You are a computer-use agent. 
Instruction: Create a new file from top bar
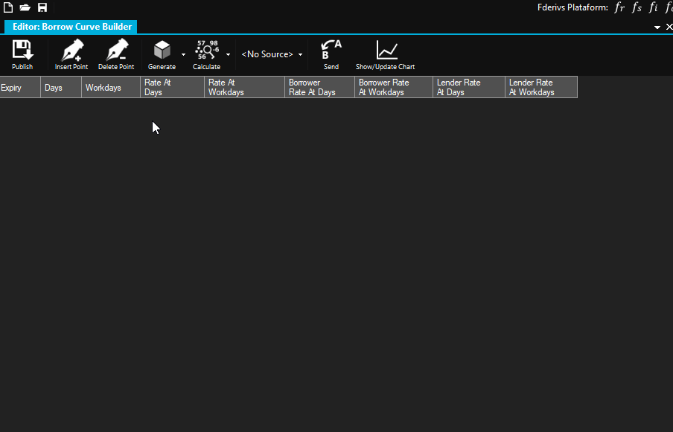click(x=9, y=7)
